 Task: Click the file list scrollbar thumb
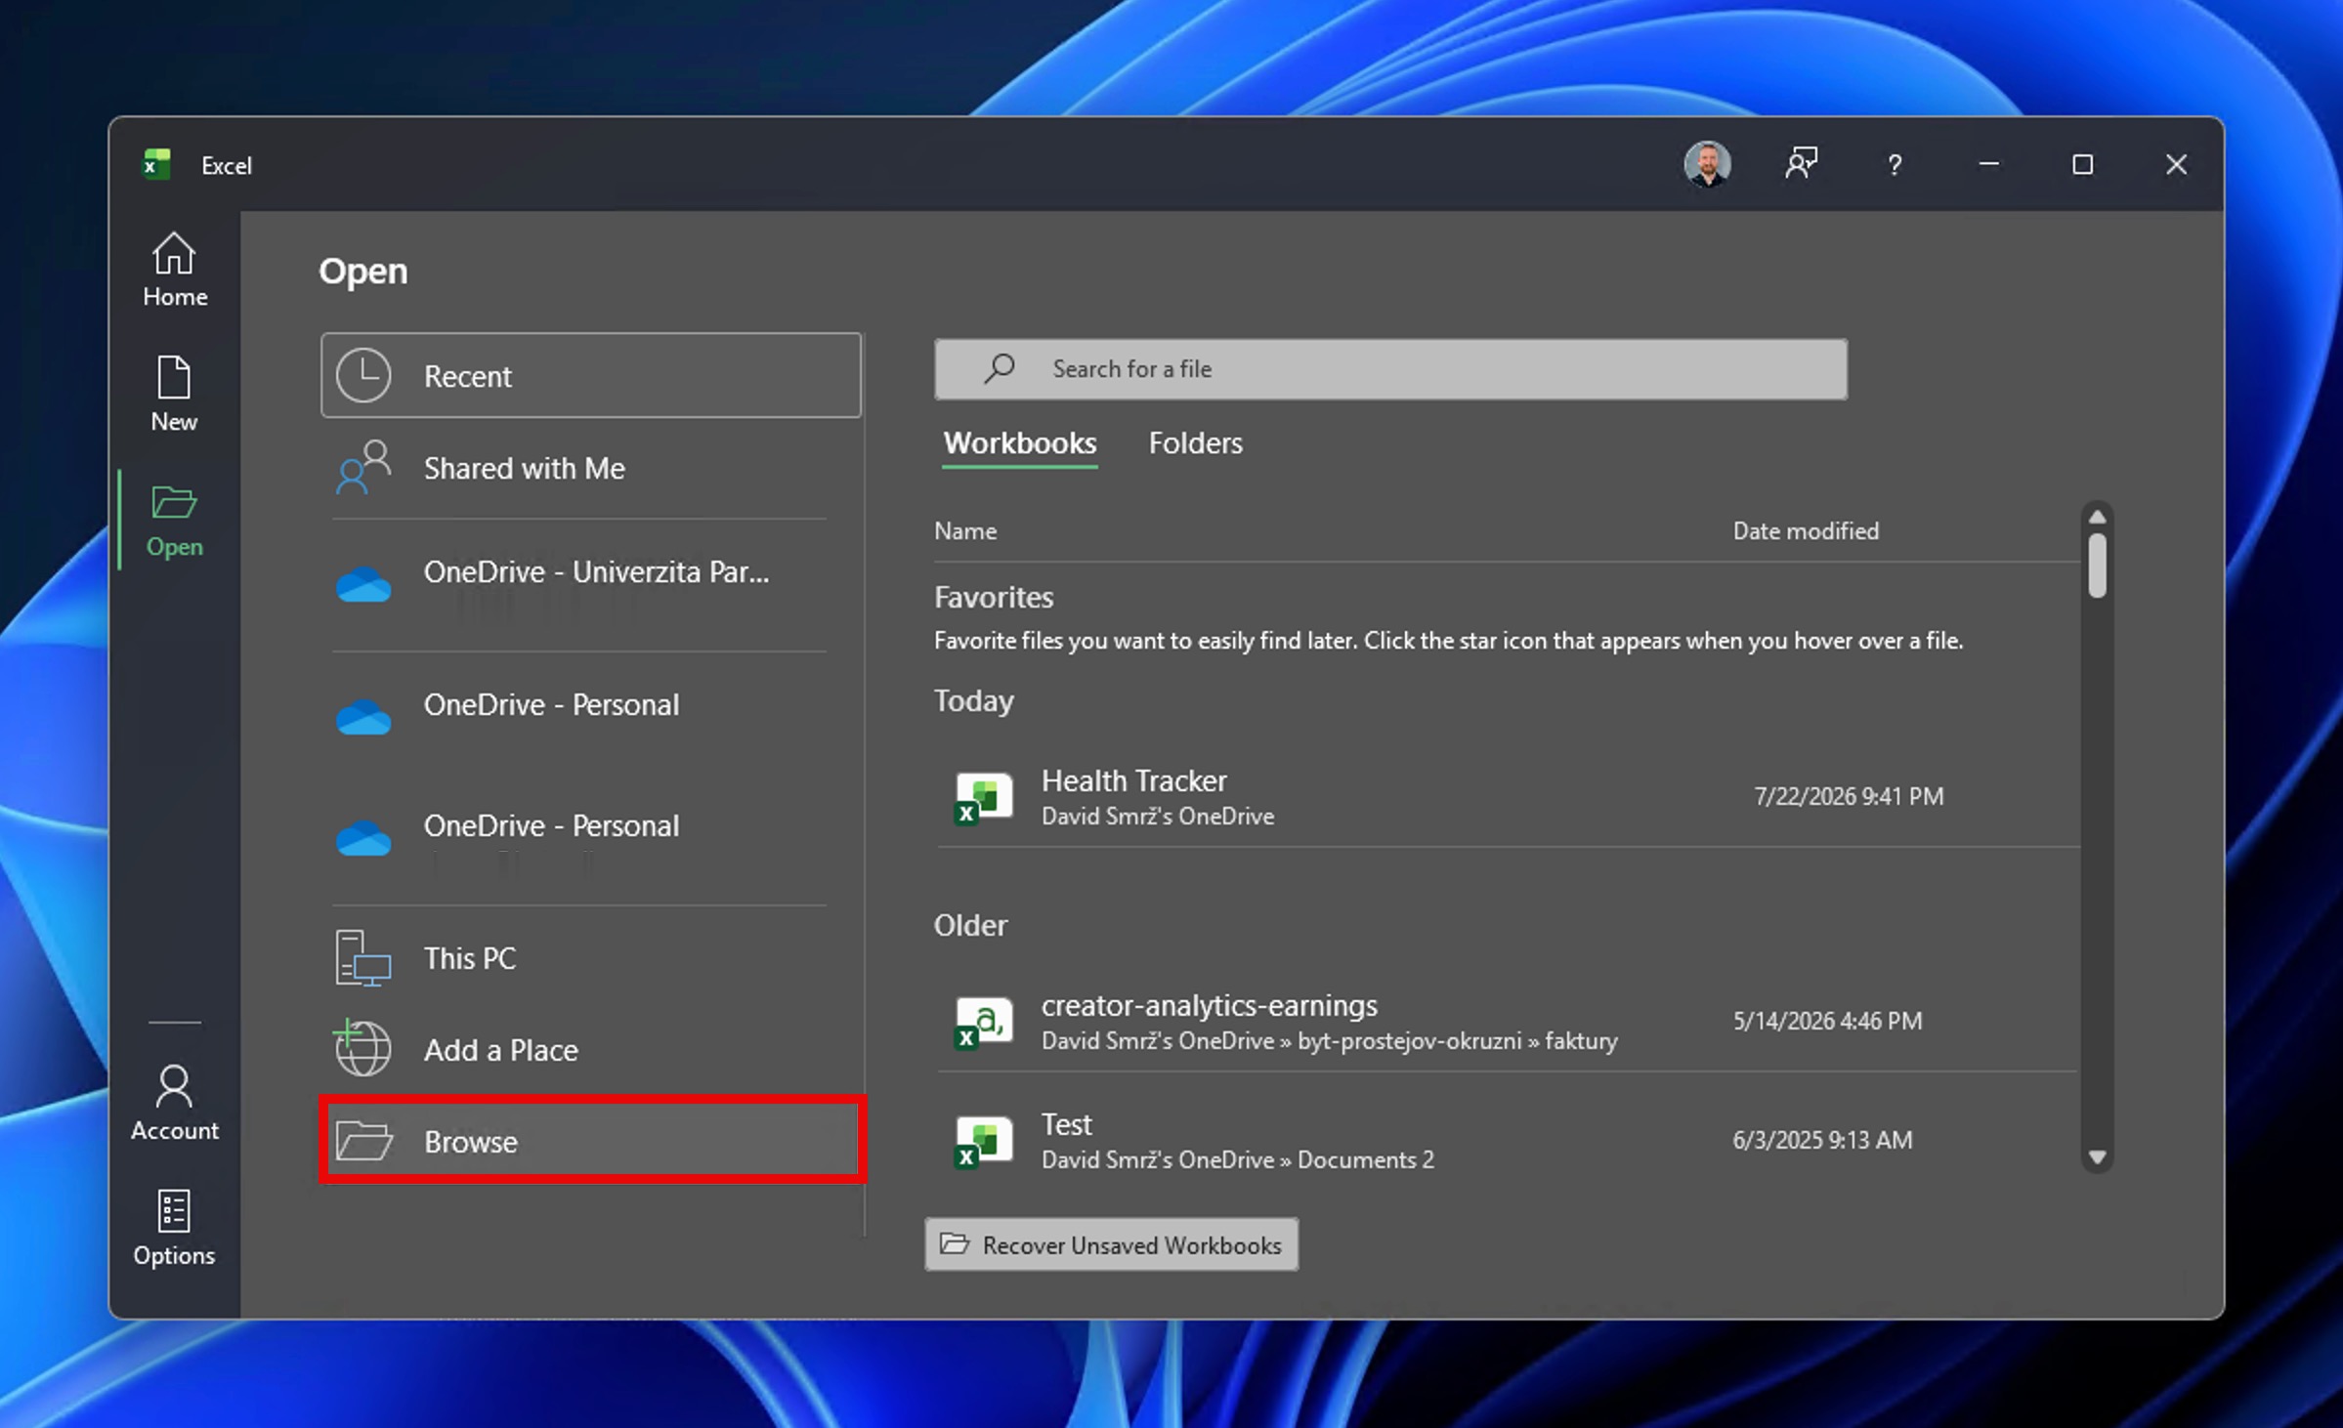(2097, 565)
